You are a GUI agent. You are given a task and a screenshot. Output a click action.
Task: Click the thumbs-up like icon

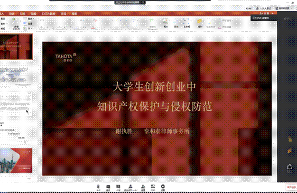290,167
